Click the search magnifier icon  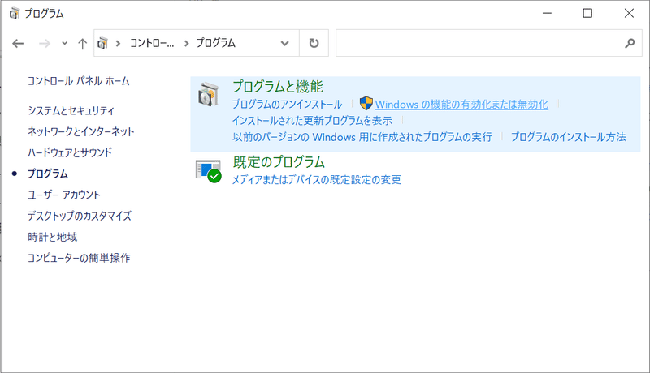tap(630, 43)
